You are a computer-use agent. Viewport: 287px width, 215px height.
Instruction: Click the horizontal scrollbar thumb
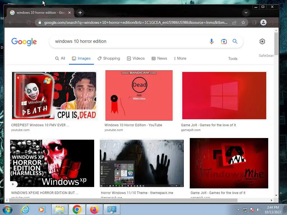[123, 200]
